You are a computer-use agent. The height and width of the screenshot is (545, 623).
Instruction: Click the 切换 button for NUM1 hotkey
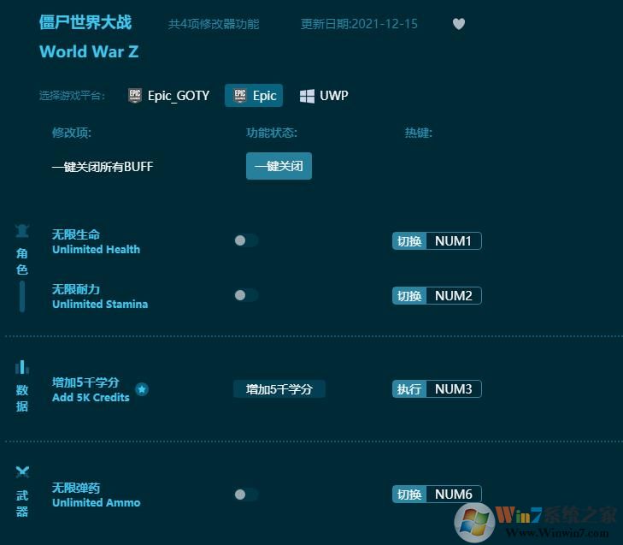click(x=409, y=241)
